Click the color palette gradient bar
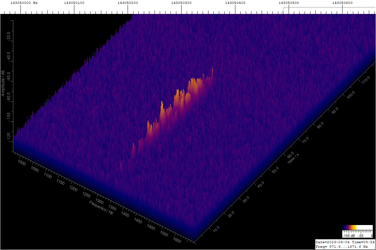 [x=357, y=228]
